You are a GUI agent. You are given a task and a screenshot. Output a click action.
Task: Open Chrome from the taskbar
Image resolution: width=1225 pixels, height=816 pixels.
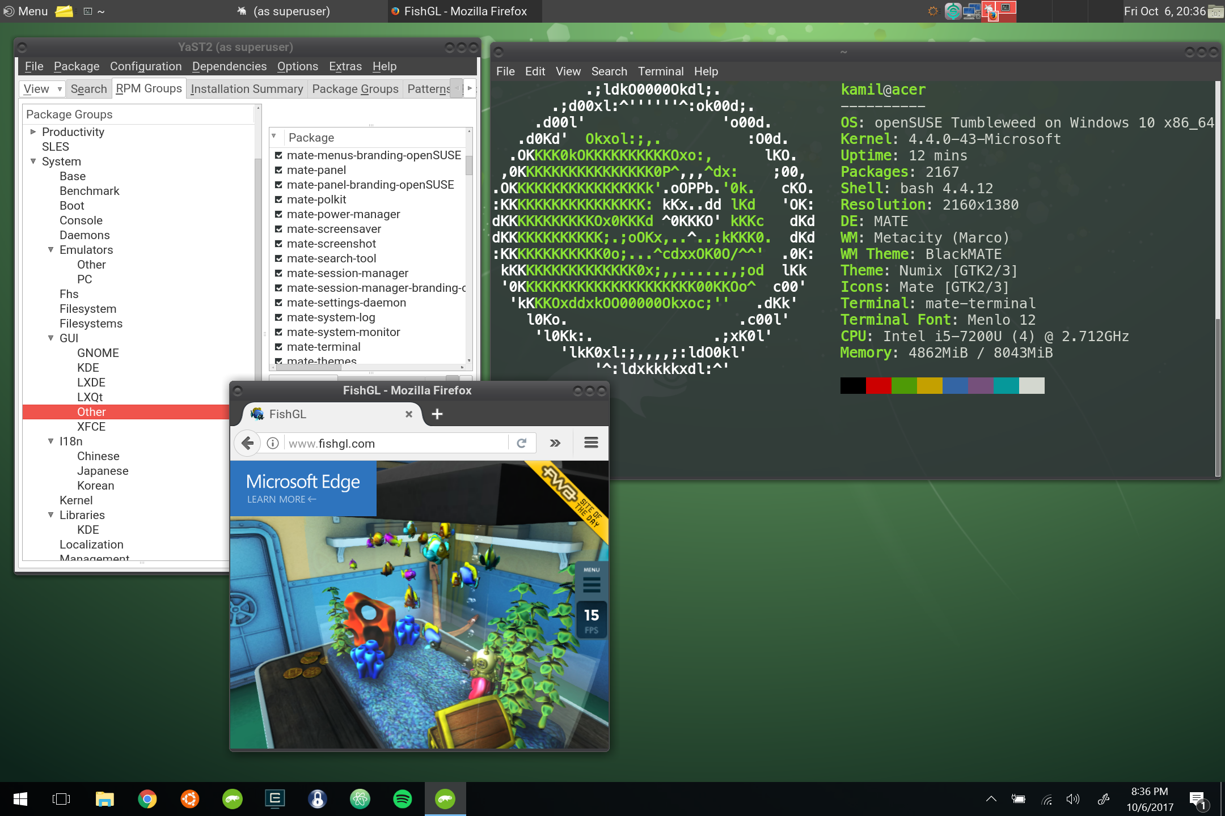(147, 799)
